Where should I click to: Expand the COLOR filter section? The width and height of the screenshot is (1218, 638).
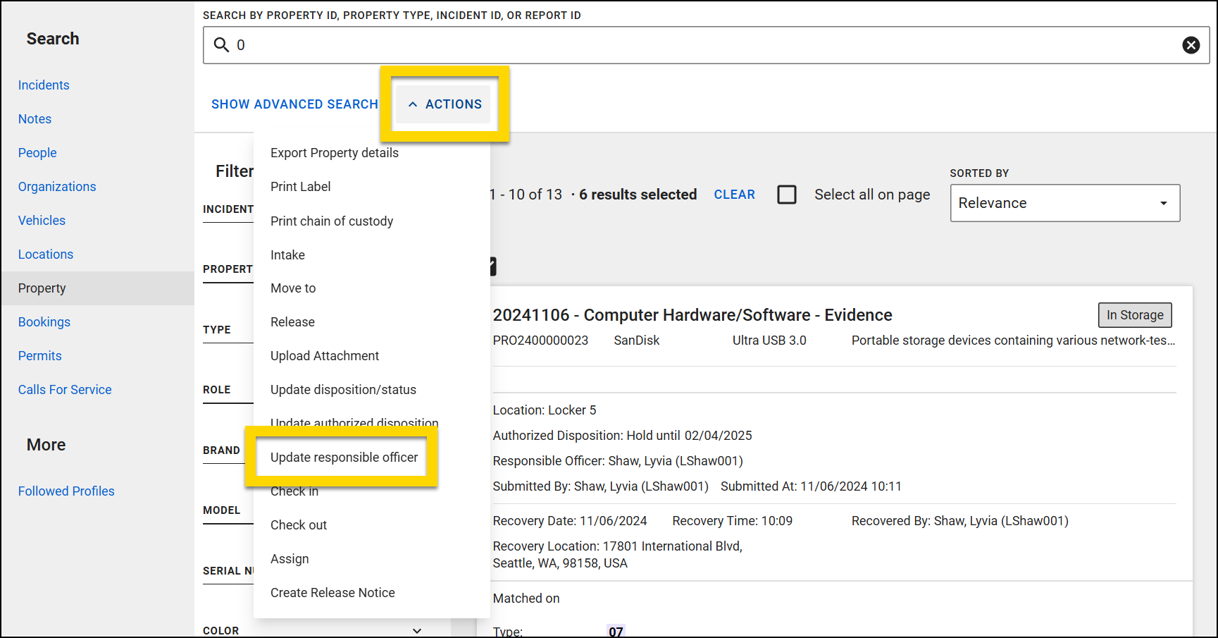coord(417,630)
